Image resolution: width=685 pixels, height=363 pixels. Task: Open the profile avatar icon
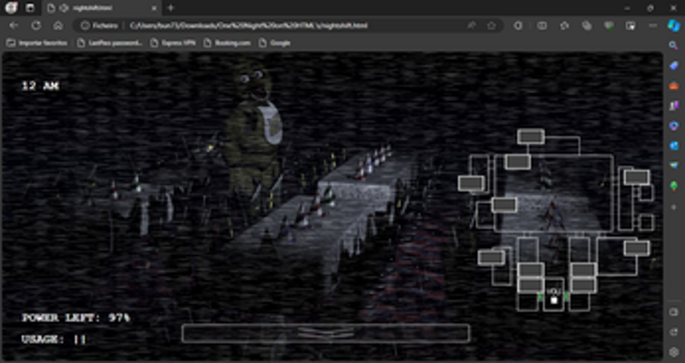tap(11, 8)
